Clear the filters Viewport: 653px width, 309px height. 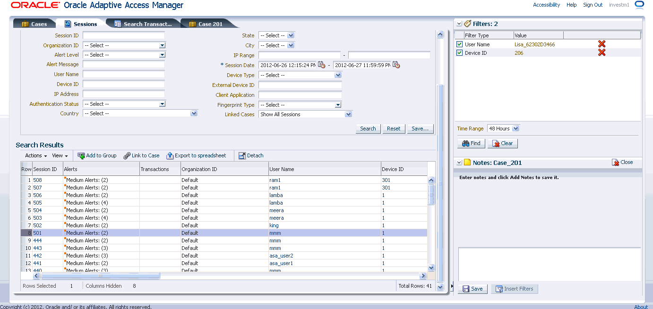click(x=503, y=143)
